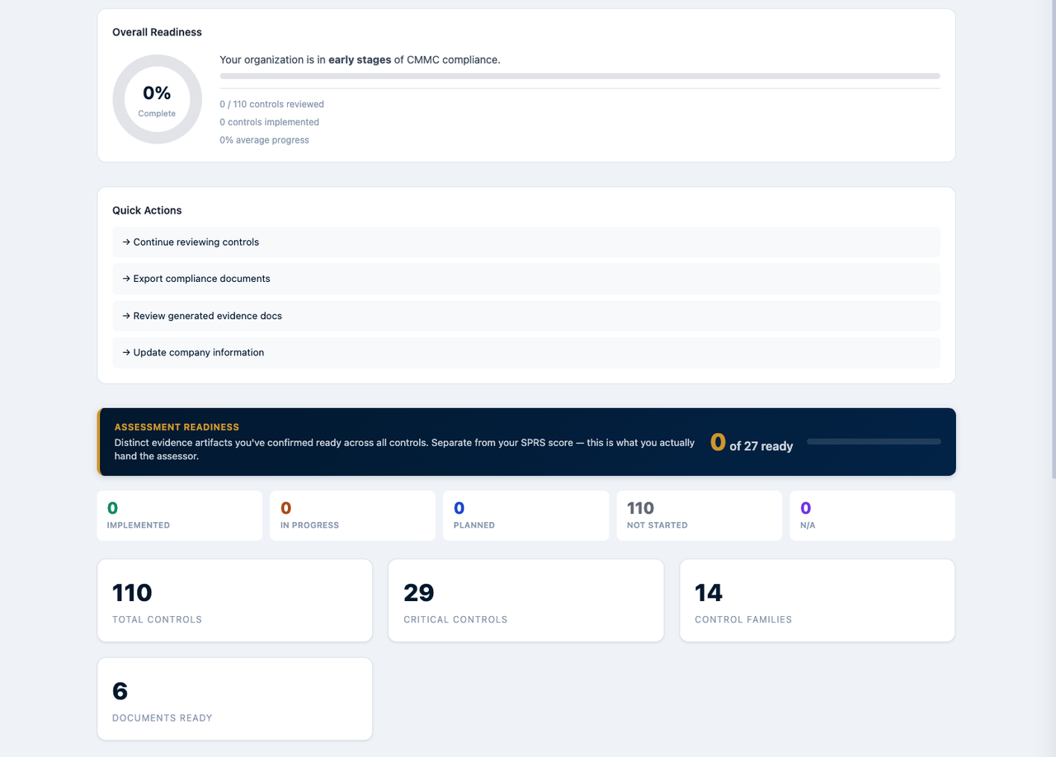Select the In Progress status card
Screen dimensions: 1056x757
coord(352,516)
